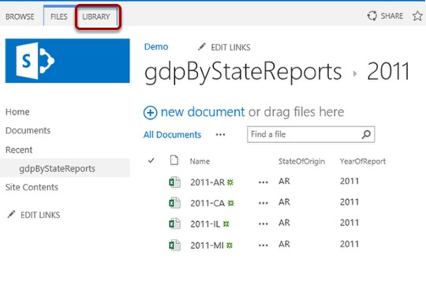This screenshot has height=297, width=426.
Task: Go to Home in the left navigation
Action: coord(17,112)
